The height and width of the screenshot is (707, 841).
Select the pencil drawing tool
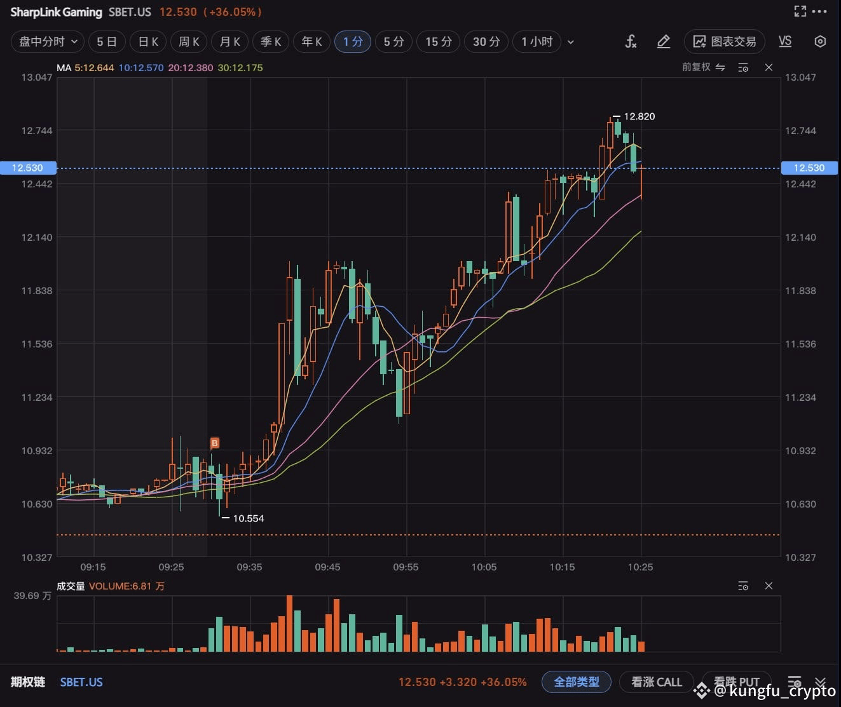[663, 42]
